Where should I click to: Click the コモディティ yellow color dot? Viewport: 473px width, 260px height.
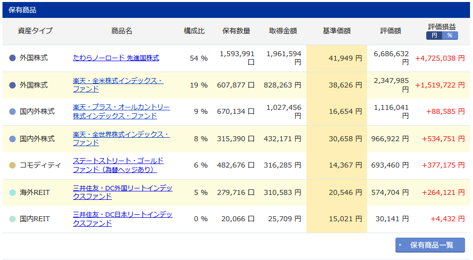12,165
